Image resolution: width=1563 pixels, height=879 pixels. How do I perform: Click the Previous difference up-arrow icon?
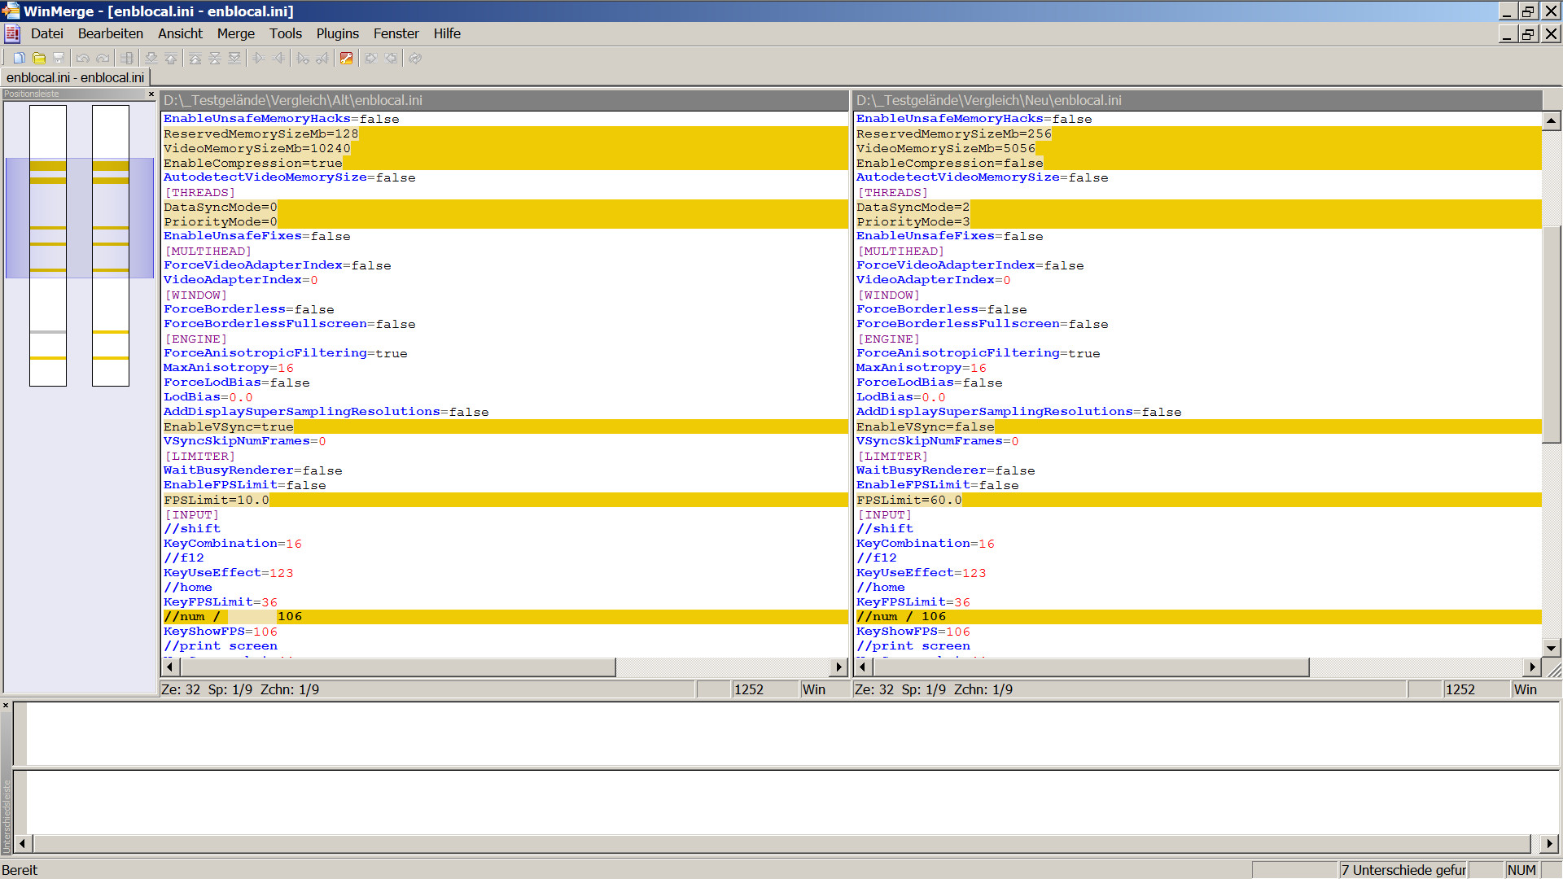[171, 58]
